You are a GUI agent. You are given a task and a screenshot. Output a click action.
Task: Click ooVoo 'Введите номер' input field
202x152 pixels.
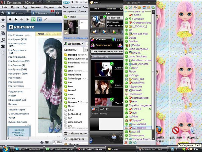(x=107, y=114)
